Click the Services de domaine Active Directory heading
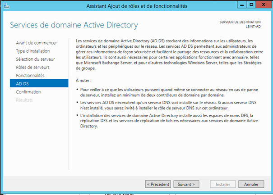 (x=74, y=25)
